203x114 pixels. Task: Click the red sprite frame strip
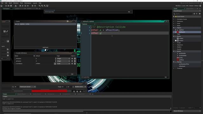[x=49, y=91]
